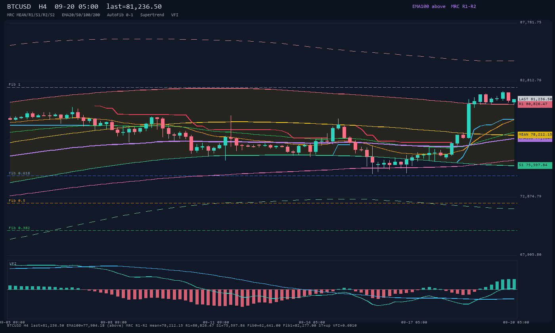The height and width of the screenshot is (333, 555).
Task: Click the green Fib 0.382 level label
Action: click(19, 228)
